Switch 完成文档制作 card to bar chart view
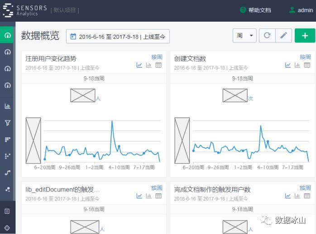 point(297,196)
